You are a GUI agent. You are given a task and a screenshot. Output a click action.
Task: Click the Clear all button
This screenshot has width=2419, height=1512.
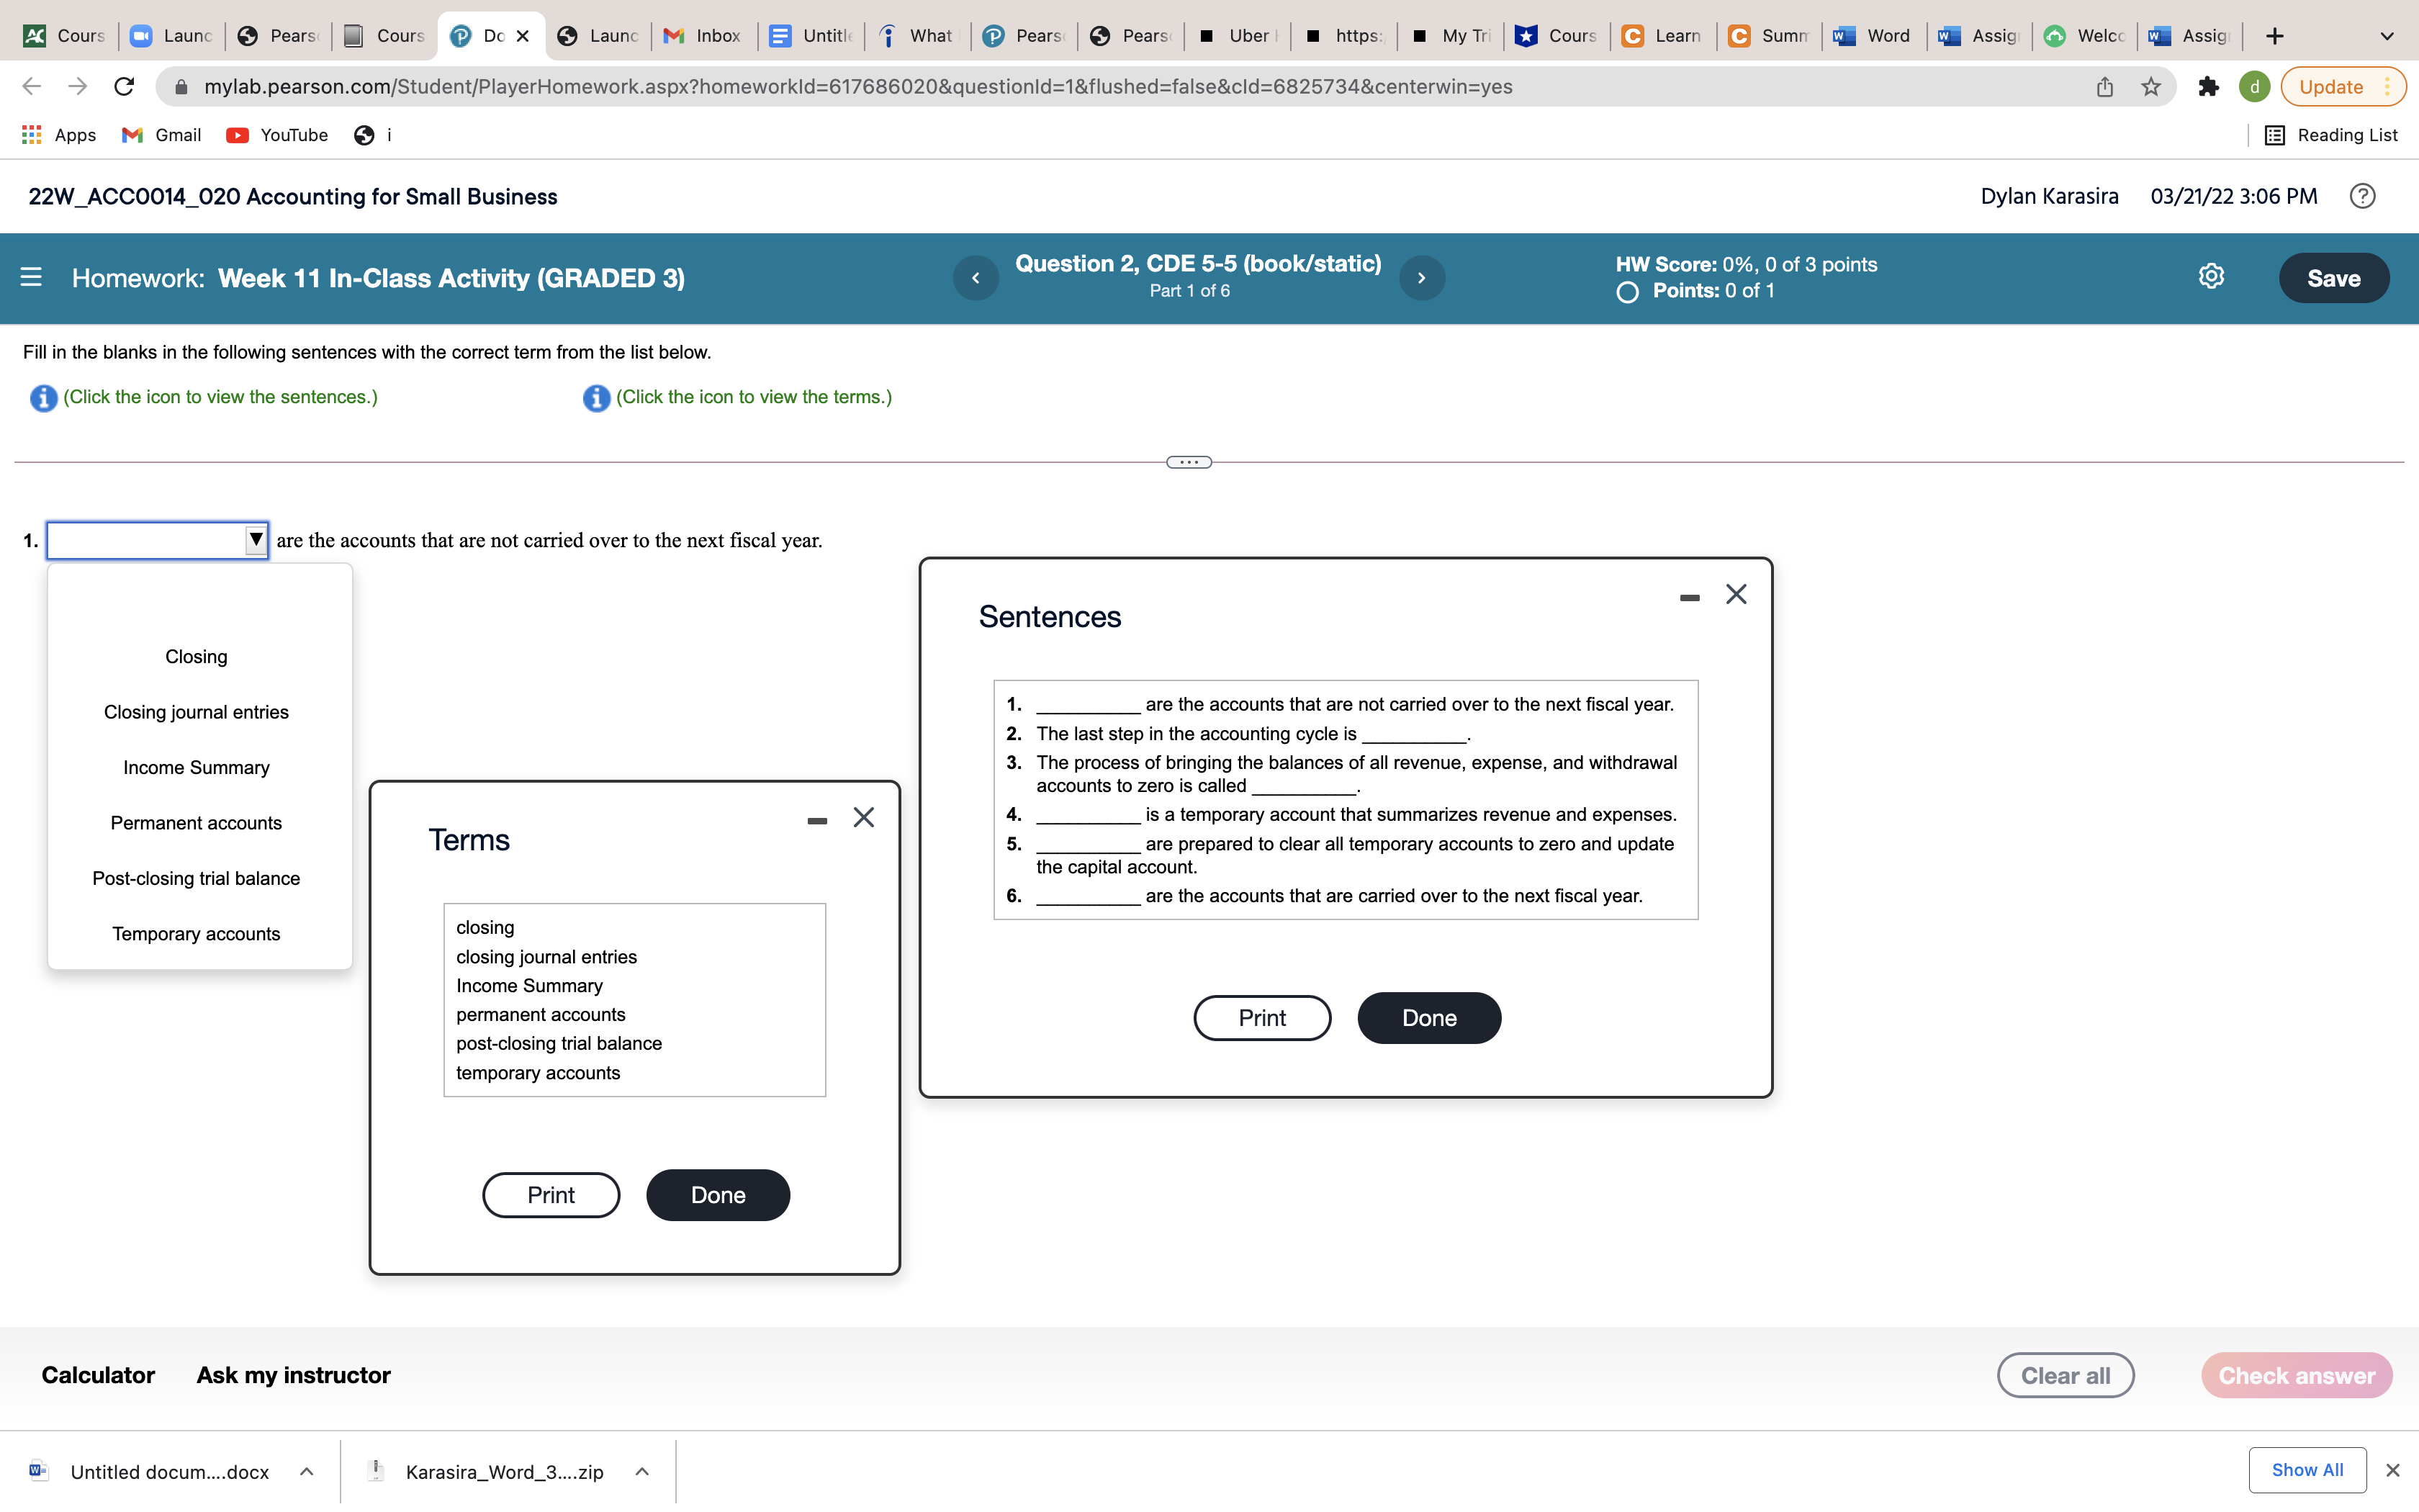[2065, 1375]
